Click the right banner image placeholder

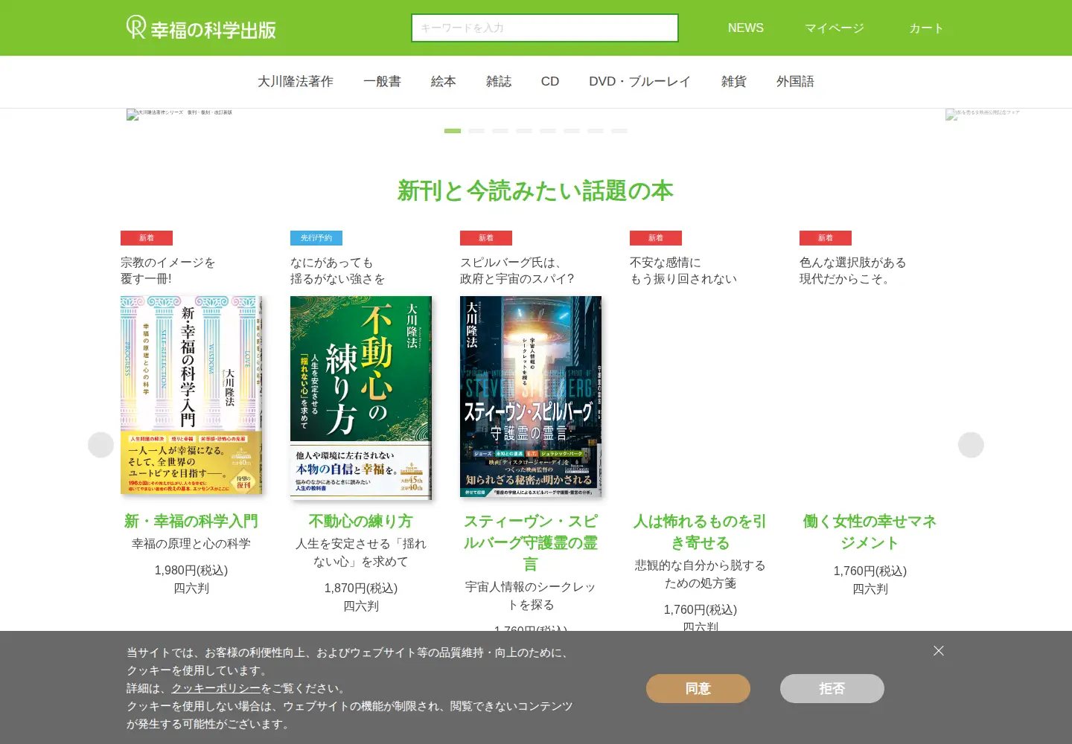tap(983, 114)
